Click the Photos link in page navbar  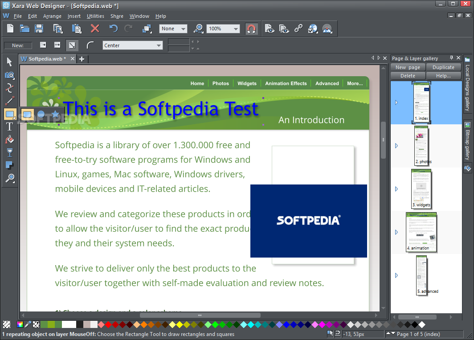coord(221,83)
